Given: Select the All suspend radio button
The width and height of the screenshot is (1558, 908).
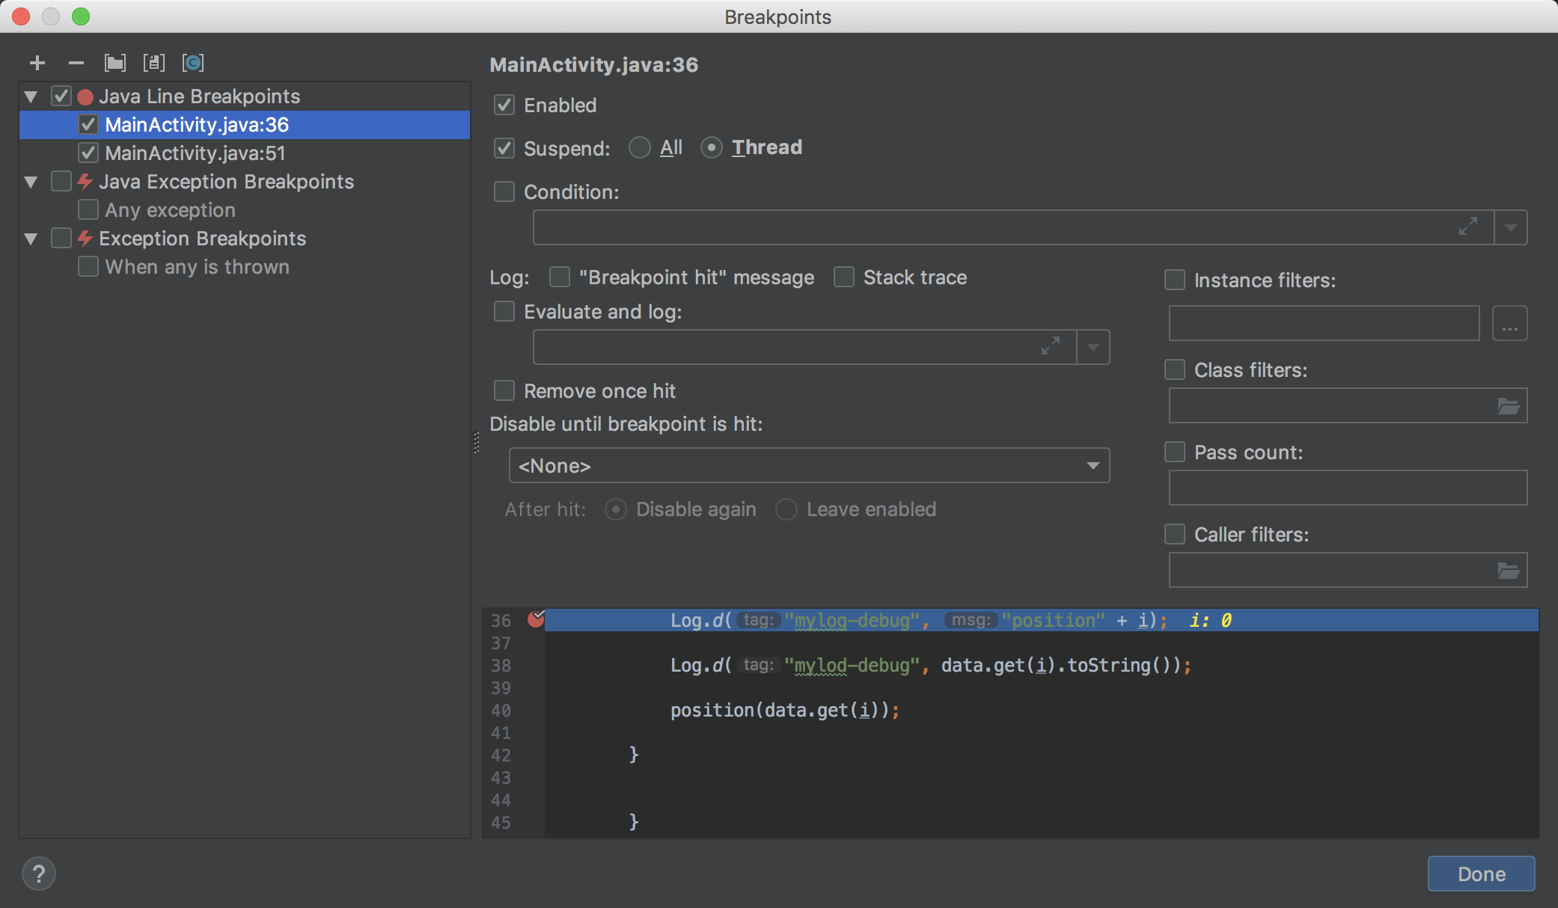Looking at the screenshot, I should [x=640, y=148].
